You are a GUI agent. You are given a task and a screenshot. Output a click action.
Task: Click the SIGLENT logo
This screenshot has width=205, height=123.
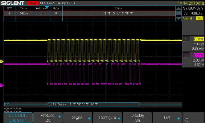pyautogui.click(x=13, y=3)
